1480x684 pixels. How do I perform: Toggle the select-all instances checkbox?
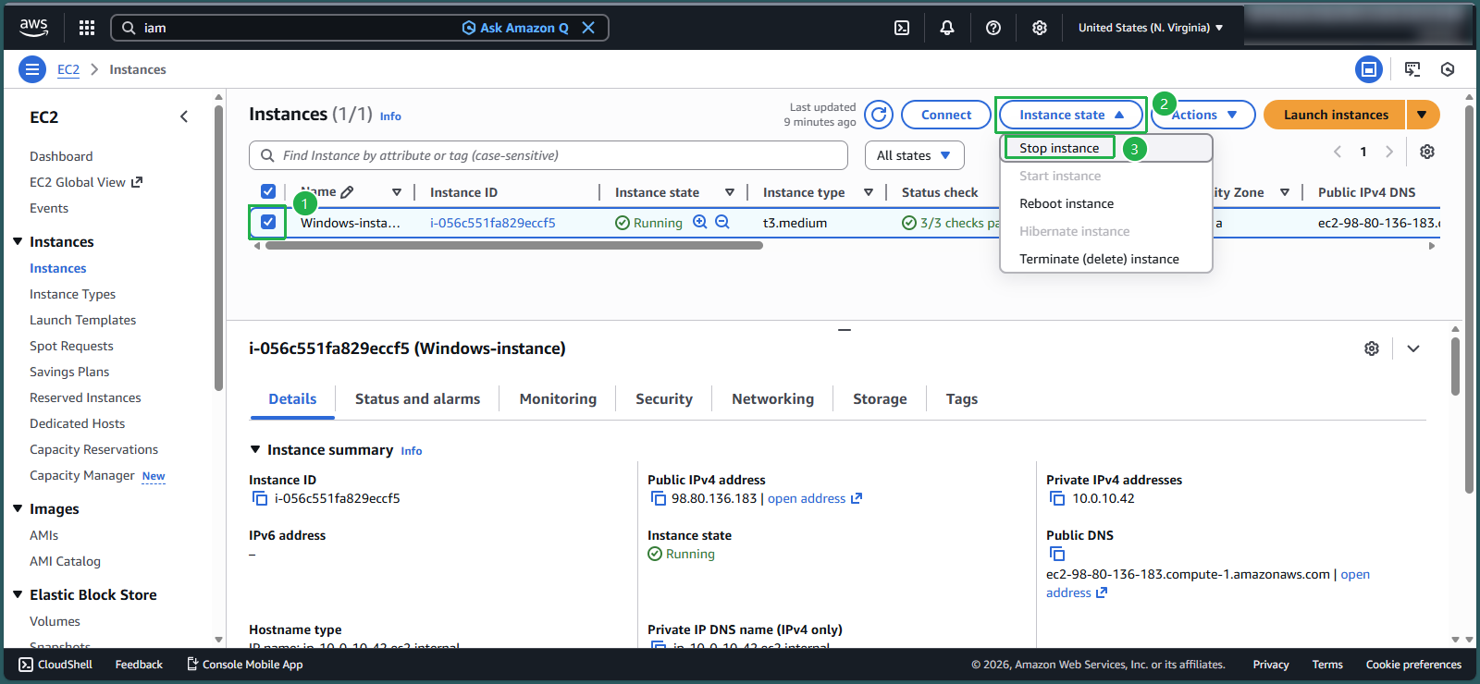point(268,191)
